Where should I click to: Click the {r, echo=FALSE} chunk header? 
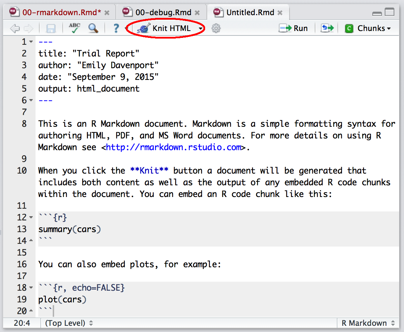(x=81, y=288)
